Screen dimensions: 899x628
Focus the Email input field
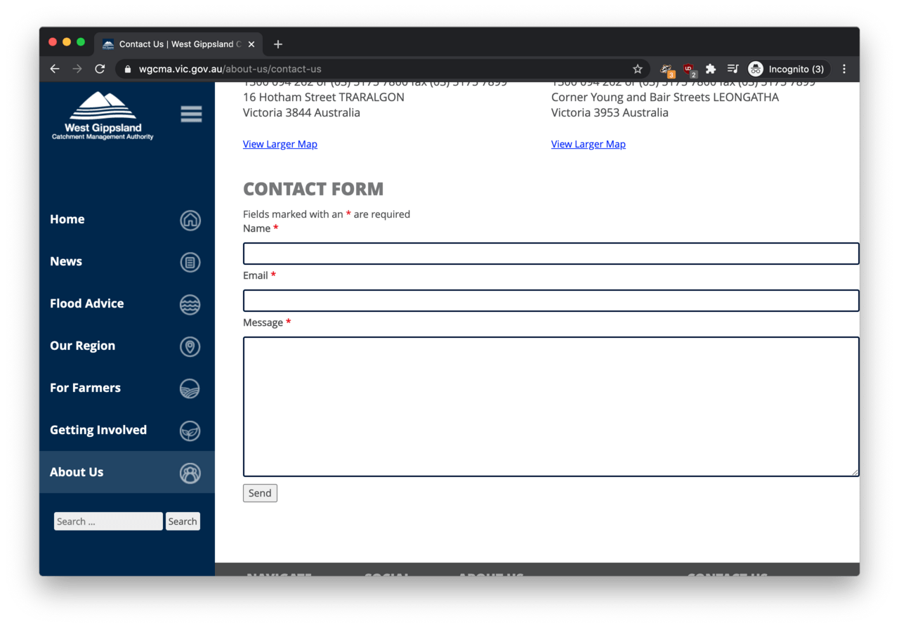551,301
